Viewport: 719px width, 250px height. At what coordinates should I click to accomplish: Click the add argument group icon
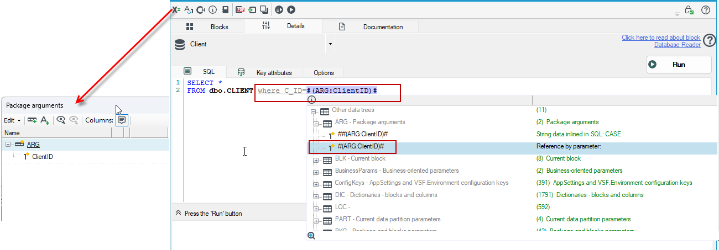tap(33, 120)
